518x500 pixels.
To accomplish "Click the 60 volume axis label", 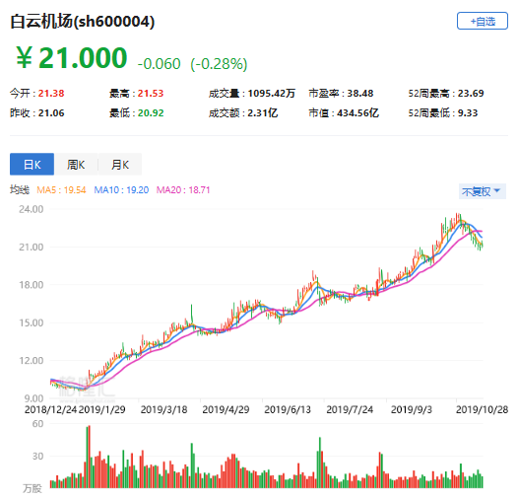I will coord(37,424).
